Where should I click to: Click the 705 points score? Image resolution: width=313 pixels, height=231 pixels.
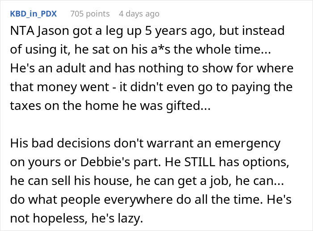tap(89, 14)
